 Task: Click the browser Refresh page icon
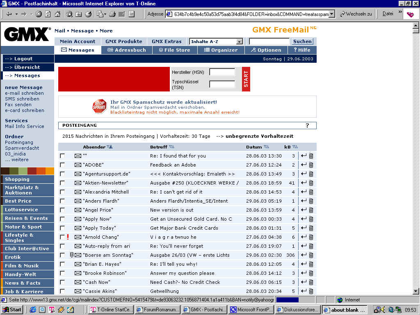[x=48, y=14]
